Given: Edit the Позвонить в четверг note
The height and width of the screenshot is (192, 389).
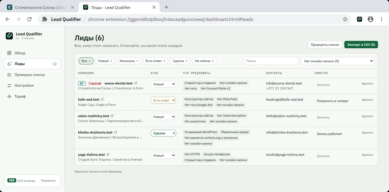Looking at the screenshot, I should (336, 101).
